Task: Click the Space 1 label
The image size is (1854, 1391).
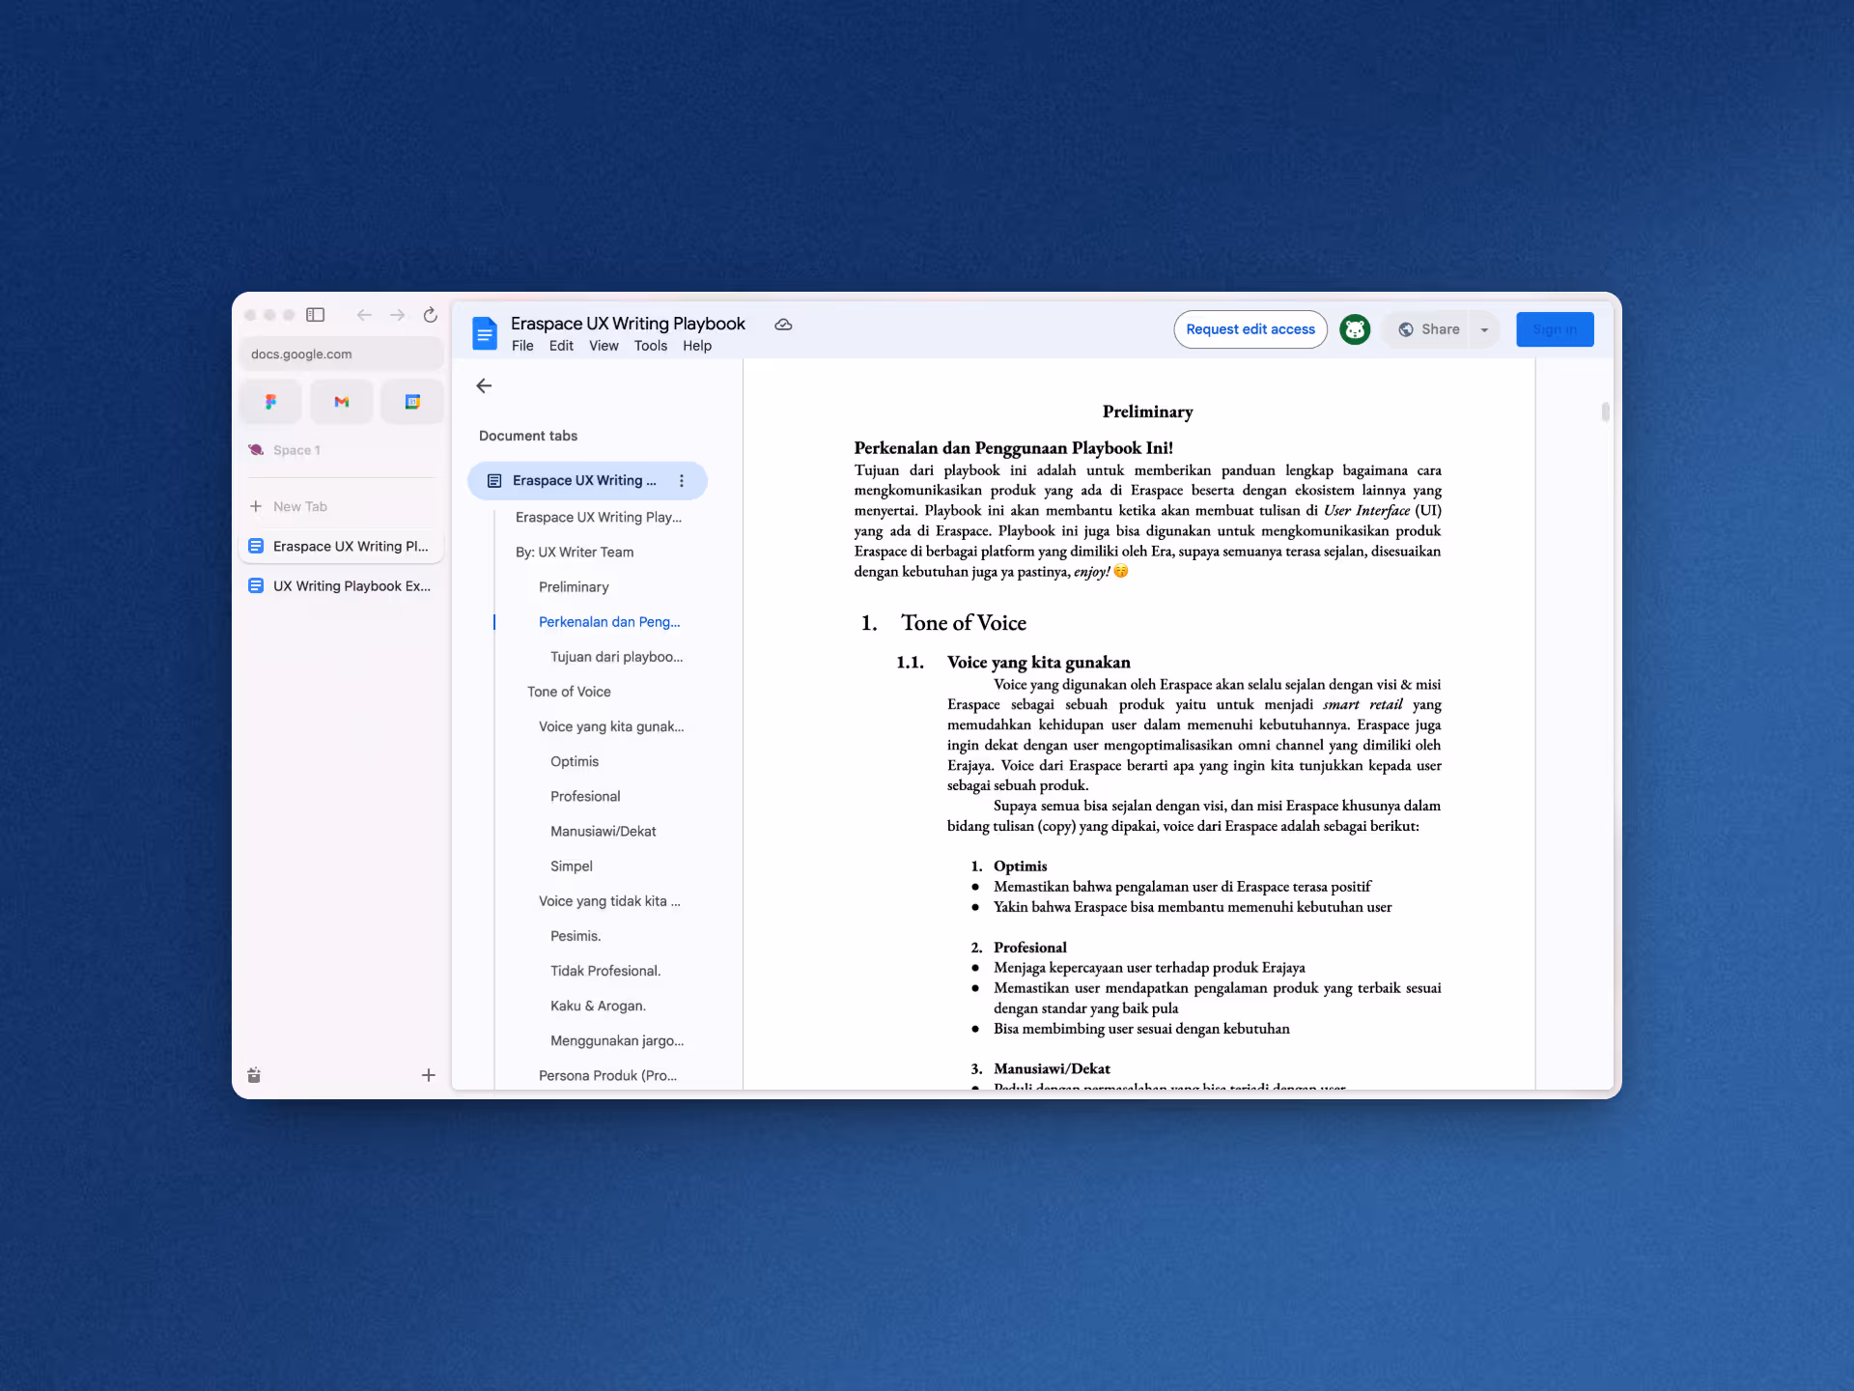Action: (296, 450)
